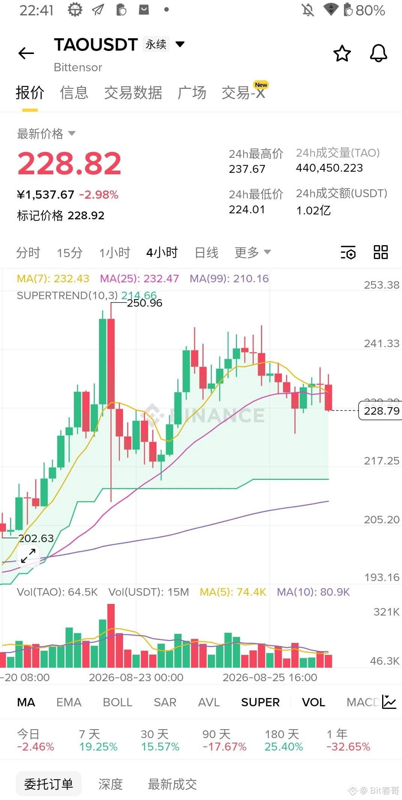Toggle the SUPER indicator
The width and height of the screenshot is (402, 800).
[260, 702]
